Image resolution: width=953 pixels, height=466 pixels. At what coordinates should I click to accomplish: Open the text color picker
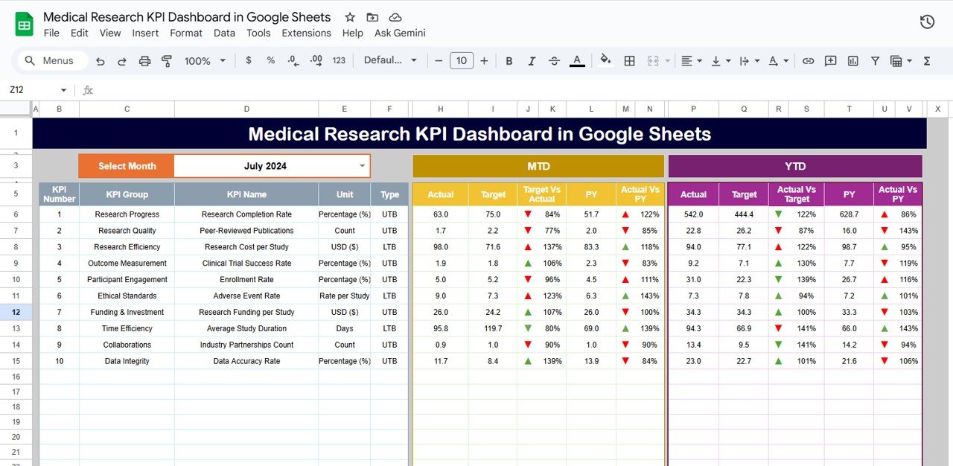coord(577,61)
